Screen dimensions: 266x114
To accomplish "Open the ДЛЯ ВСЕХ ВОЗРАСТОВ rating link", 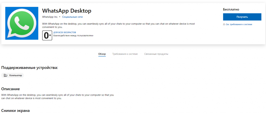I will (65, 32).
